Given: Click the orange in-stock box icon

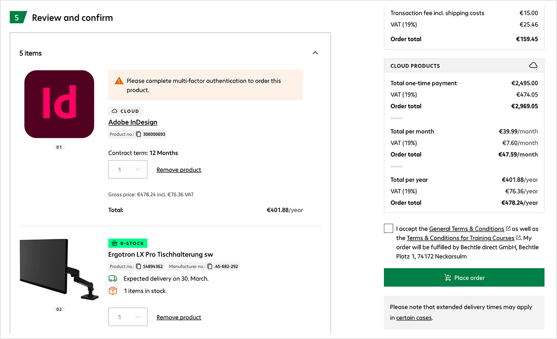Looking at the screenshot, I should click(113, 291).
